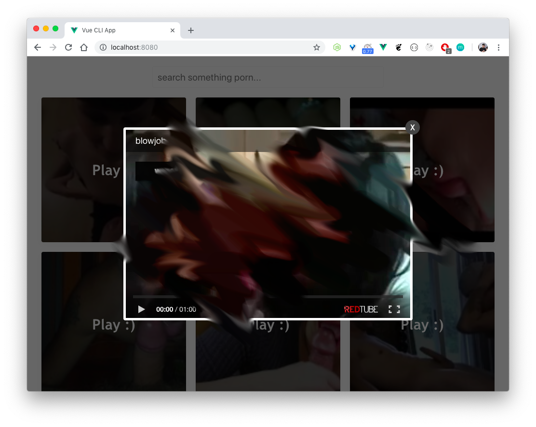Open the browser home page
The width and height of the screenshot is (536, 427).
click(x=84, y=47)
